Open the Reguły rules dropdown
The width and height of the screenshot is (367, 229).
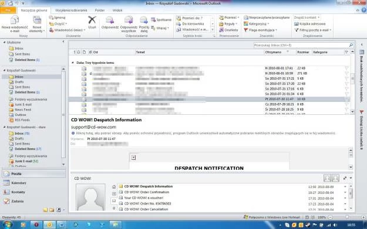click(x=228, y=24)
